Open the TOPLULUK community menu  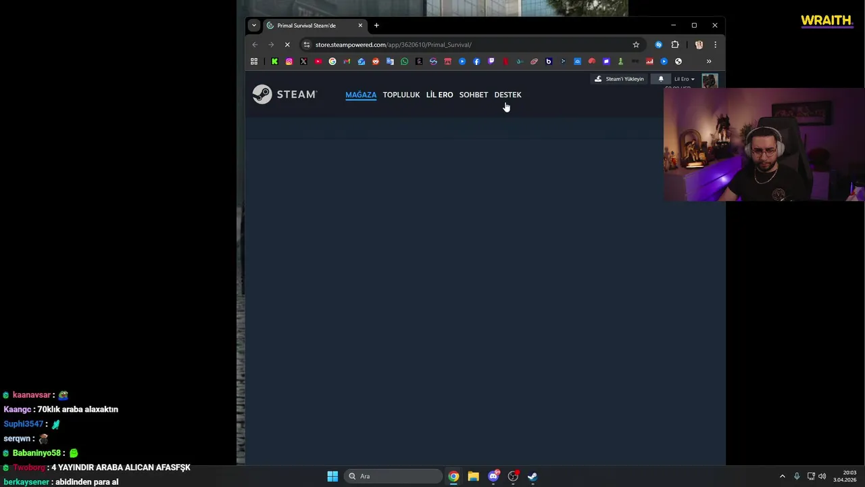pos(401,95)
